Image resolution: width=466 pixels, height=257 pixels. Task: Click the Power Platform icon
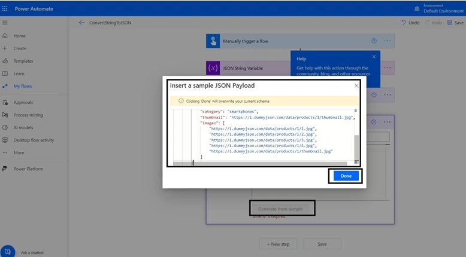[x=4, y=169]
